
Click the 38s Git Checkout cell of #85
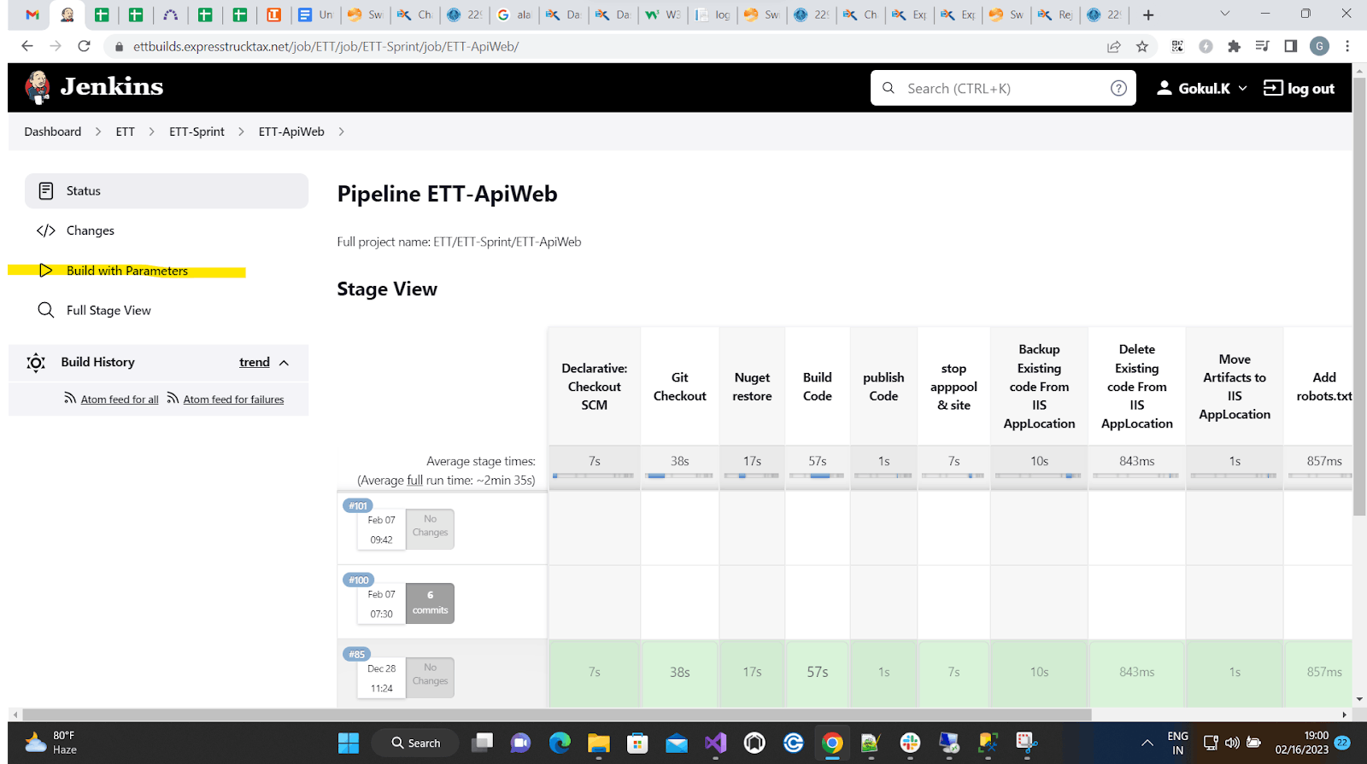pos(680,672)
